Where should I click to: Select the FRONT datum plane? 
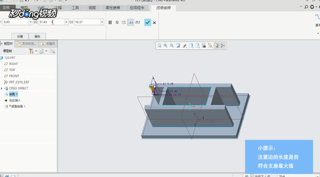[14, 76]
